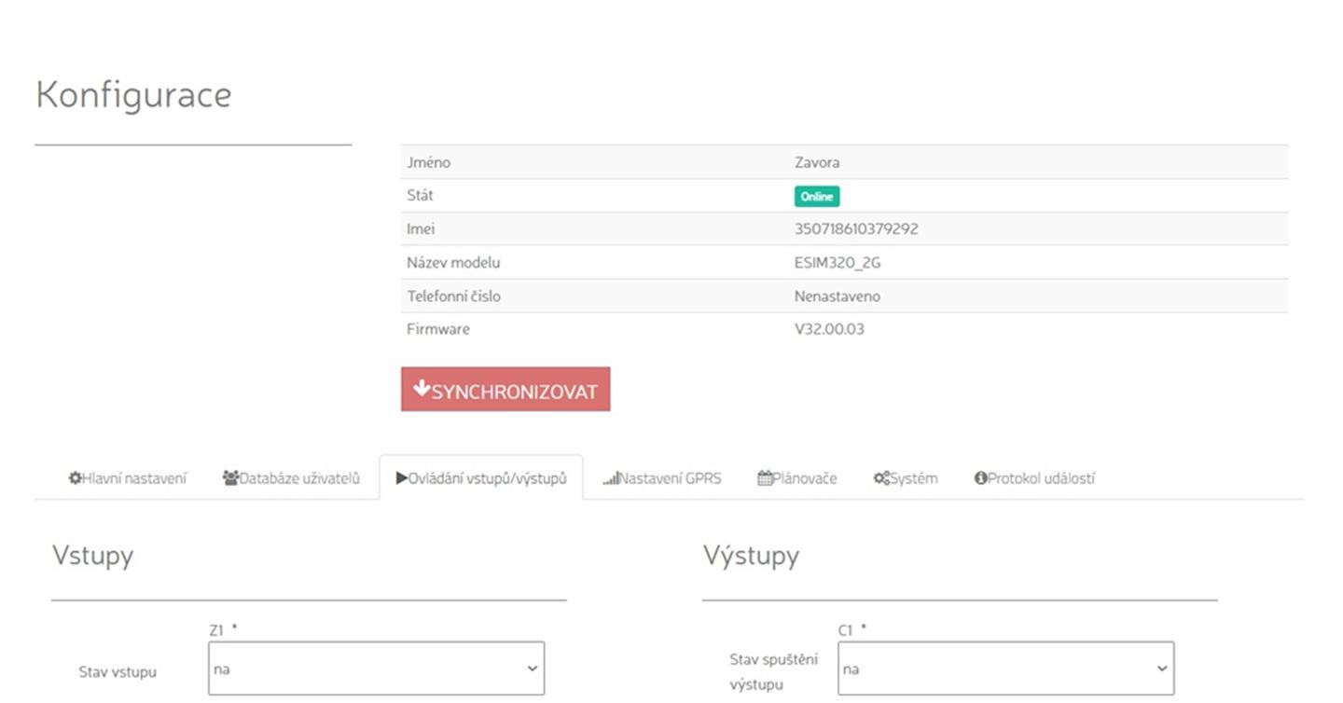This screenshot has height=703, width=1343.
Task: Click the play arrow icon on Ovládání vstupů/výstupů
Action: click(x=402, y=478)
